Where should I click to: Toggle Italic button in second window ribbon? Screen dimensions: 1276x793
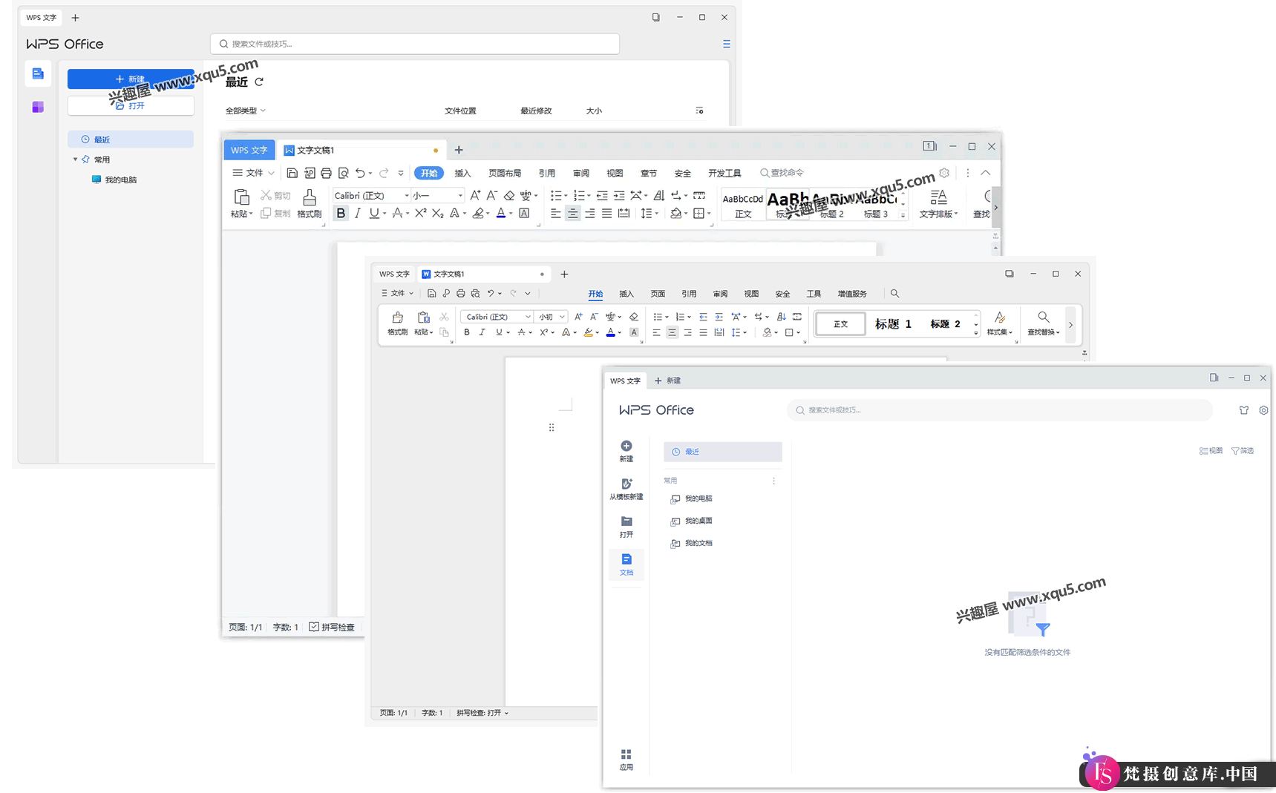click(x=358, y=213)
